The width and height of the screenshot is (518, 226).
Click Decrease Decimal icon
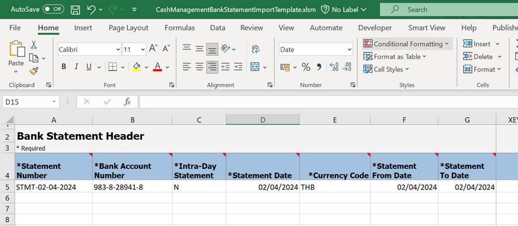click(x=347, y=67)
